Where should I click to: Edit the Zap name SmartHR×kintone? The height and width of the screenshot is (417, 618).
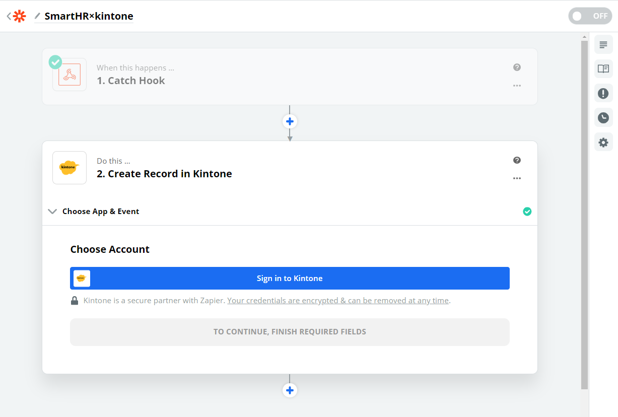tap(89, 16)
